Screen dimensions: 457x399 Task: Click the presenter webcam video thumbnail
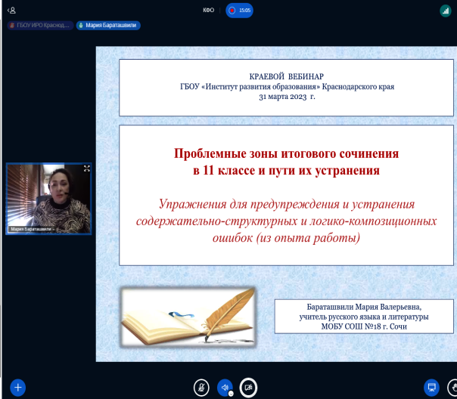click(49, 196)
